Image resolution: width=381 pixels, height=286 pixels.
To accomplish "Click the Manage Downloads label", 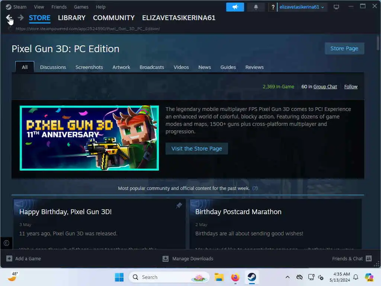I will [193, 258].
